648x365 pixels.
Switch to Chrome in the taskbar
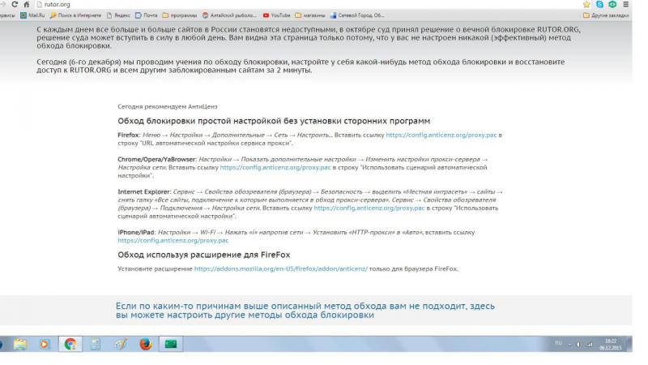click(70, 344)
